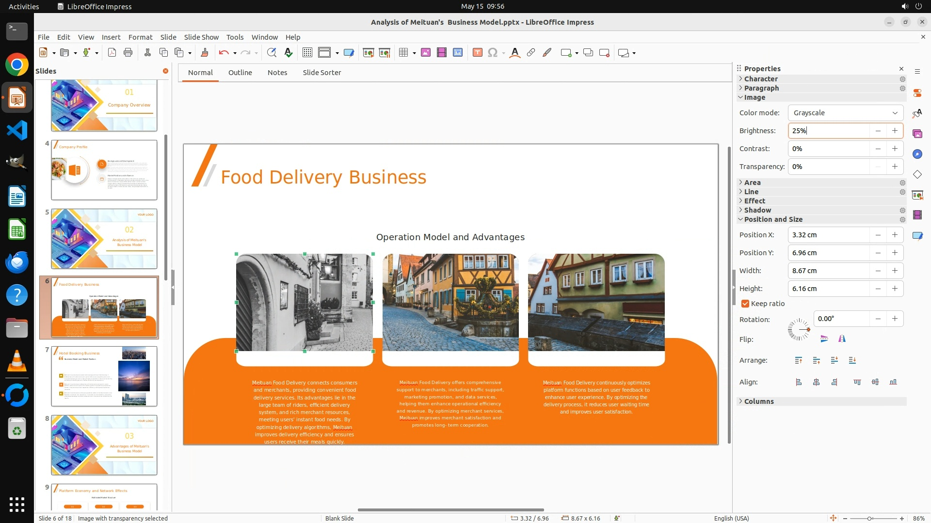This screenshot has height=523, width=931.
Task: Expand the Columns section
Action: tap(759, 401)
